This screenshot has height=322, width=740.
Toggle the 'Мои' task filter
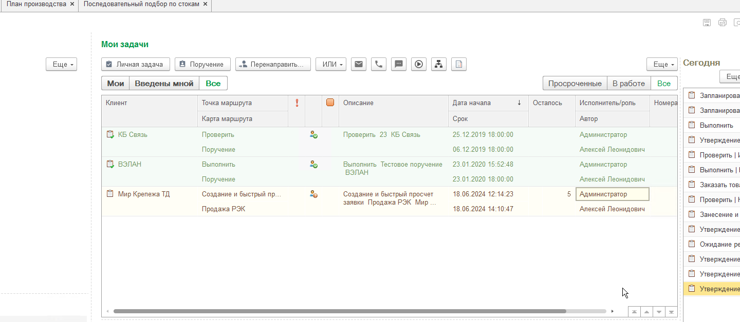[116, 84]
